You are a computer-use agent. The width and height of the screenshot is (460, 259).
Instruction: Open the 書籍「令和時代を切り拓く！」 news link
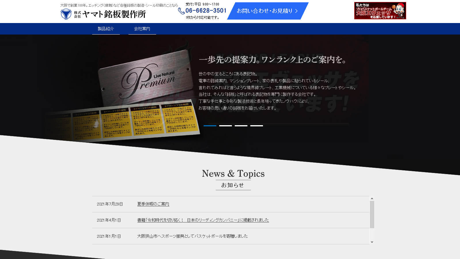pyautogui.click(x=203, y=220)
